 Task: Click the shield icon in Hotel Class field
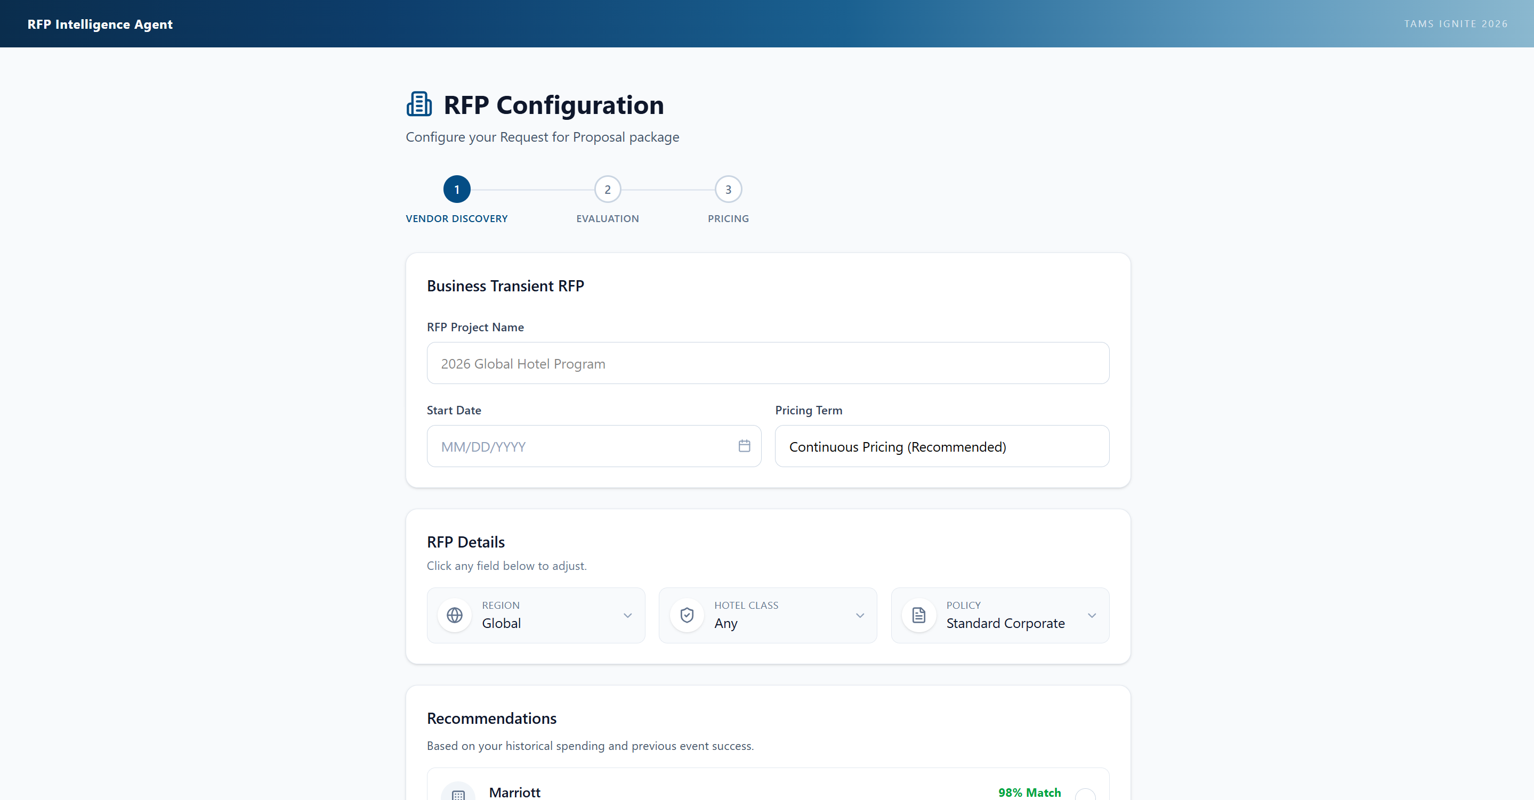tap(687, 615)
